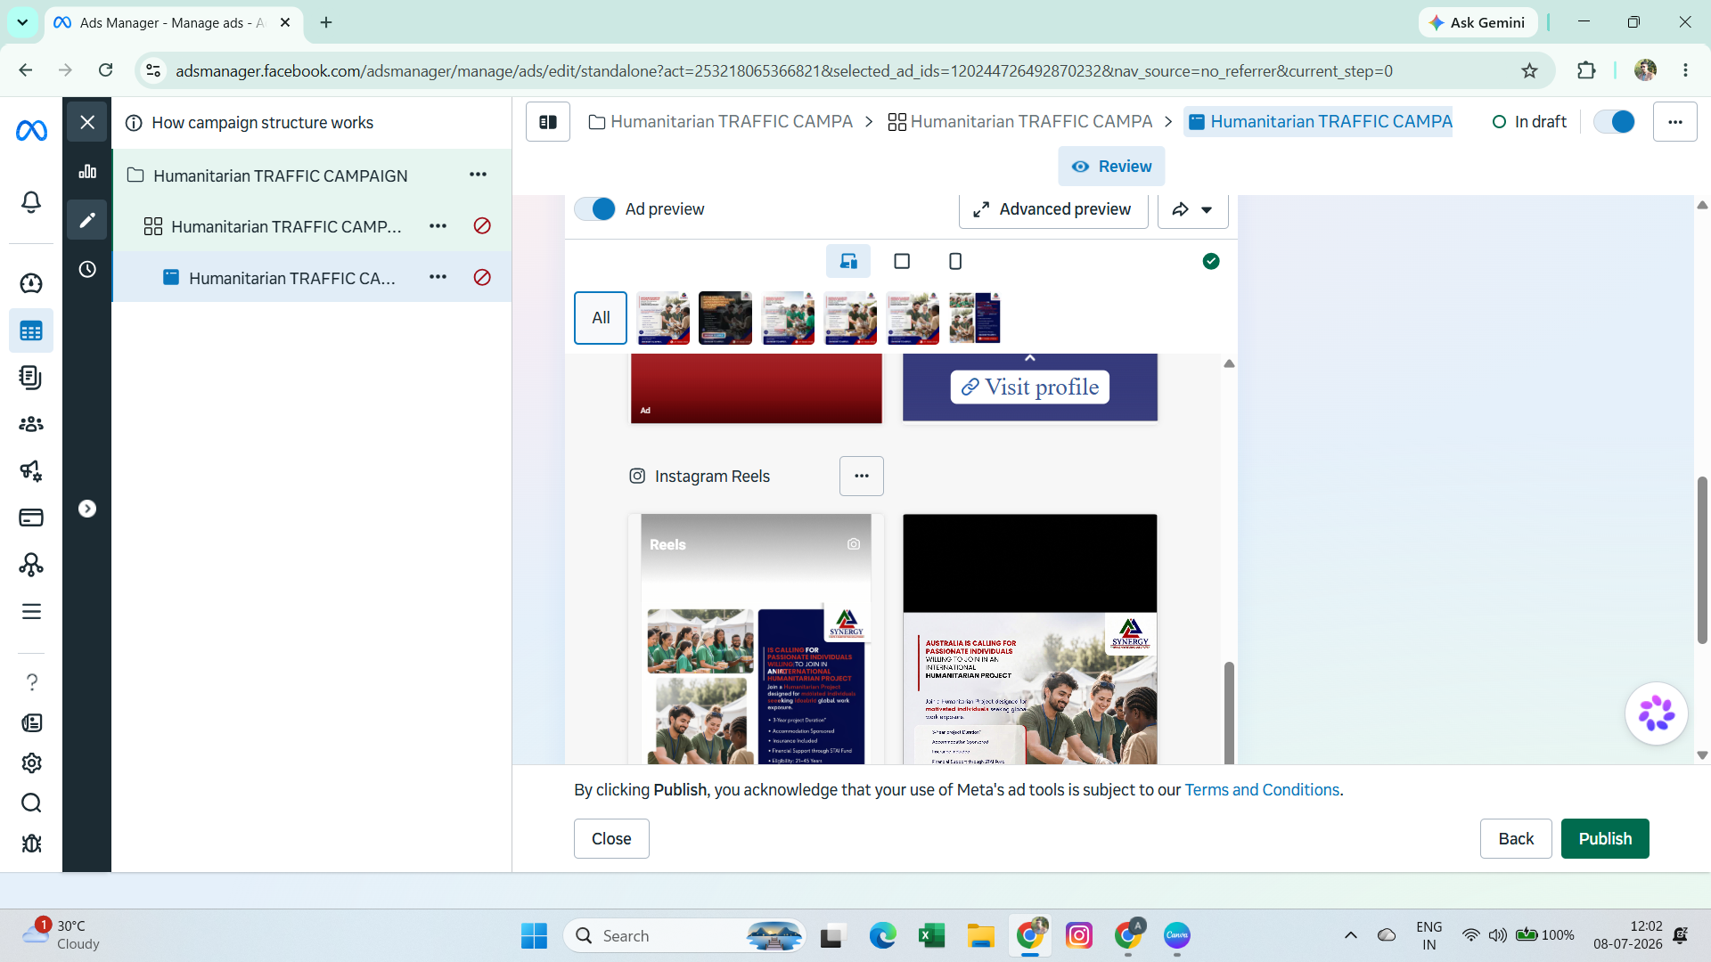Select first placement preview thumbnail
The width and height of the screenshot is (1711, 962).
[663, 318]
